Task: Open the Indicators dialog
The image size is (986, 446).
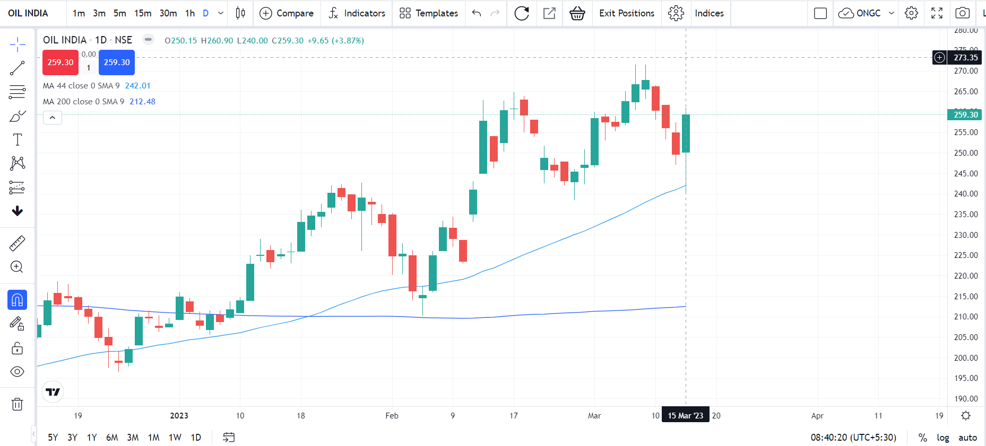Action: tap(357, 13)
